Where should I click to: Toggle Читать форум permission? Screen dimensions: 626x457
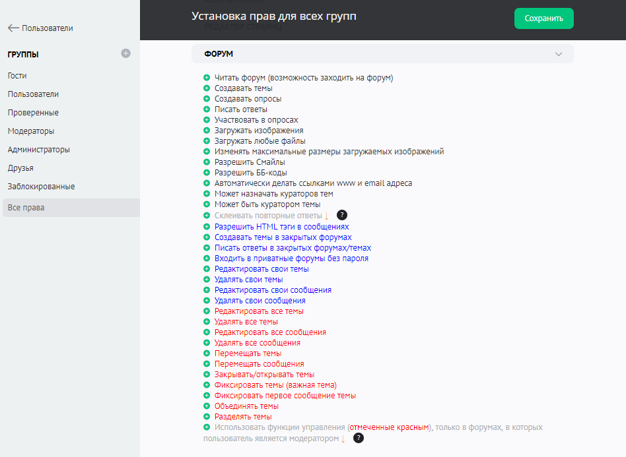[x=303, y=78]
